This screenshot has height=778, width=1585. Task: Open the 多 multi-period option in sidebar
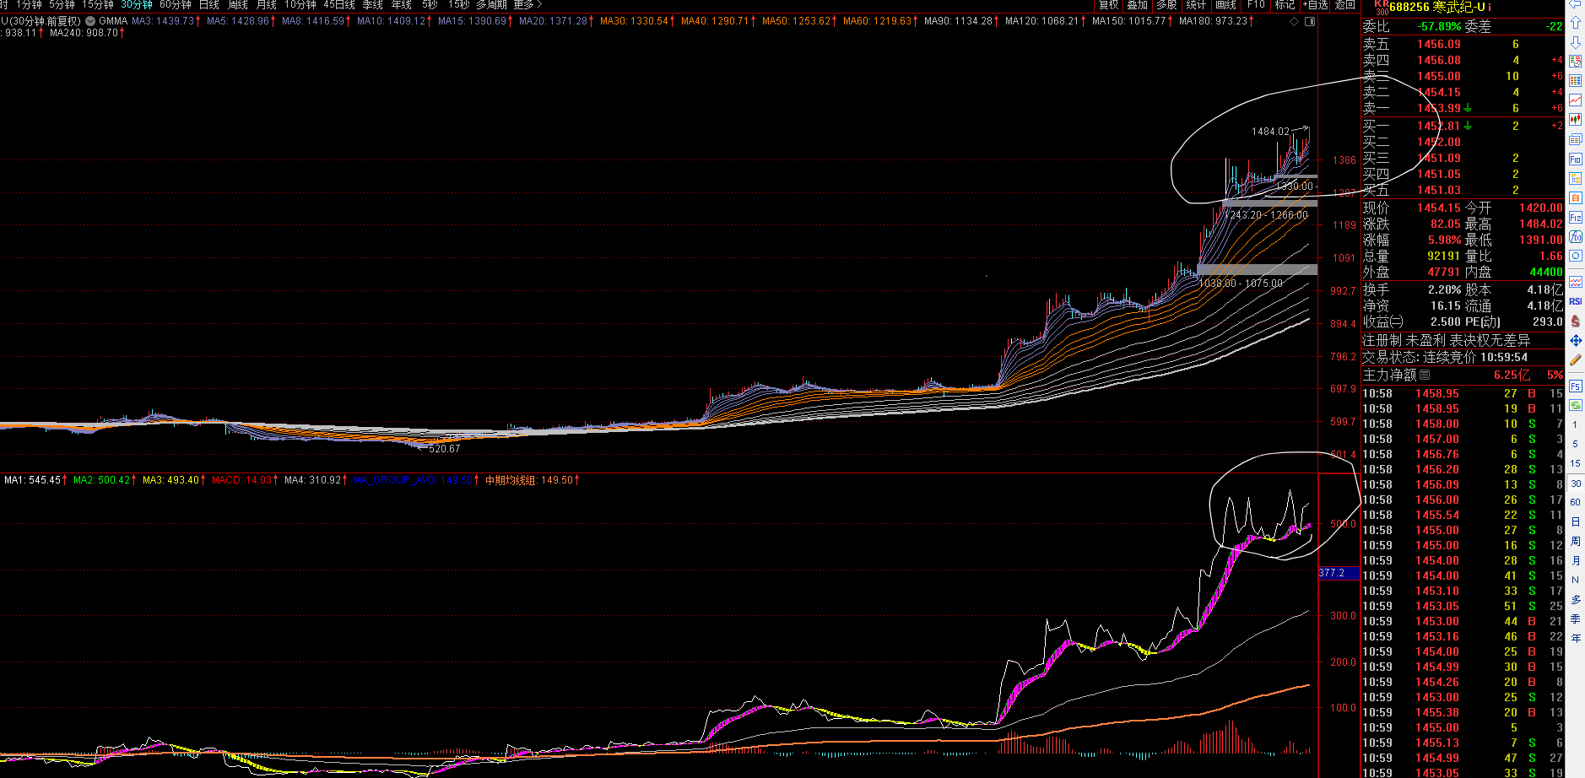click(x=1575, y=599)
